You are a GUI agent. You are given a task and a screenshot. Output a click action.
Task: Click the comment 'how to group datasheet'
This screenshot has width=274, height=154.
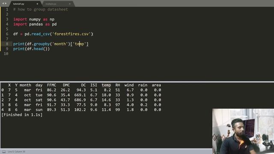[43, 9]
